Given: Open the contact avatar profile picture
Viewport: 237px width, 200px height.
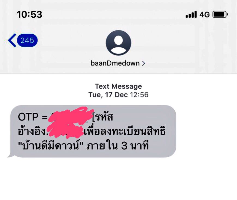Looking at the screenshot, I should point(118,43).
